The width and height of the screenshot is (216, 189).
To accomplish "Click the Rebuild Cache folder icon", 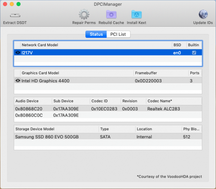I will tap(111, 15).
